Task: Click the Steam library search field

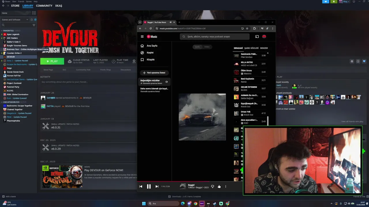Action: (17, 25)
